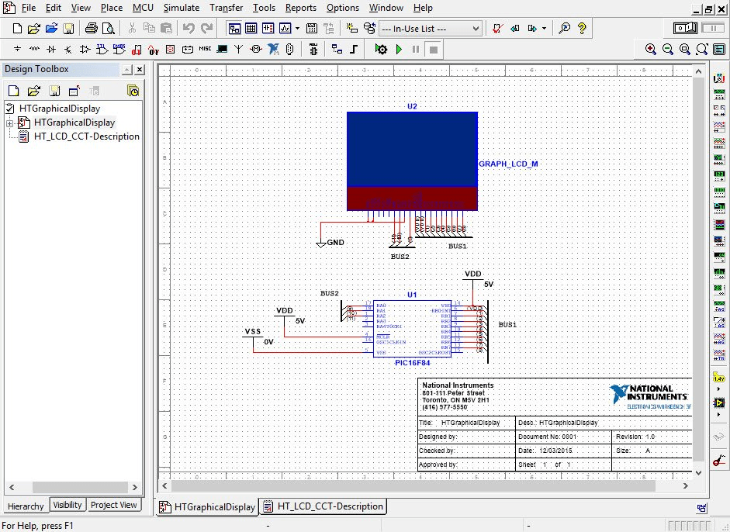The width and height of the screenshot is (730, 532).
Task: Expand the HTGraphicalDisplay tree node
Action: pyautogui.click(x=10, y=123)
